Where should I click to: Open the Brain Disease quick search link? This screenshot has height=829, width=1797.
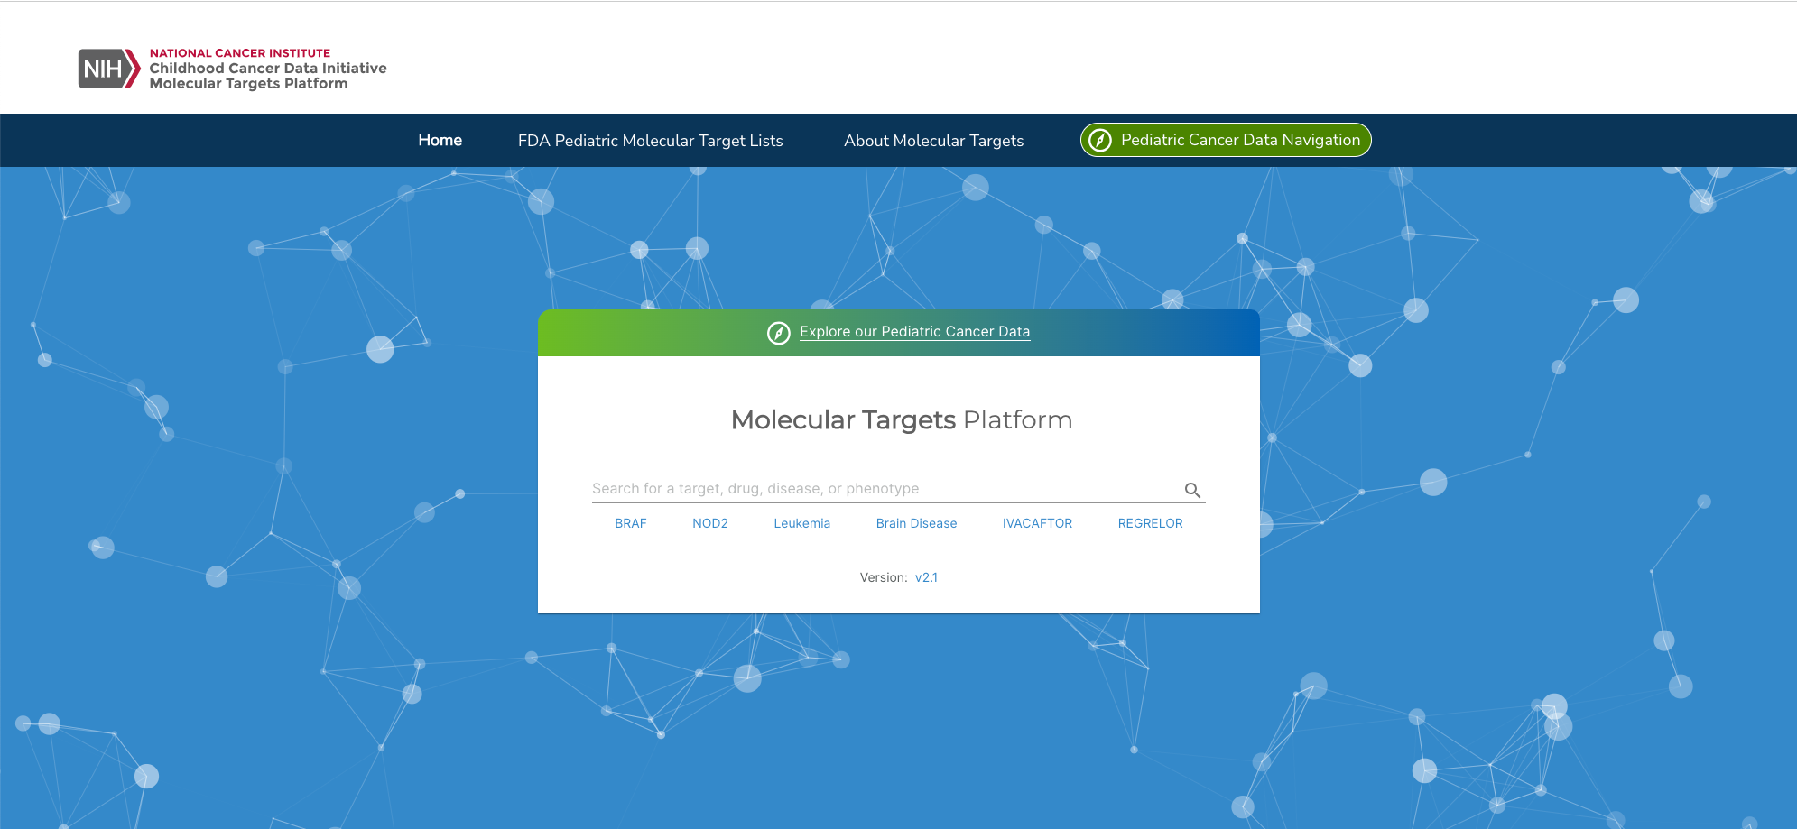pyautogui.click(x=916, y=523)
